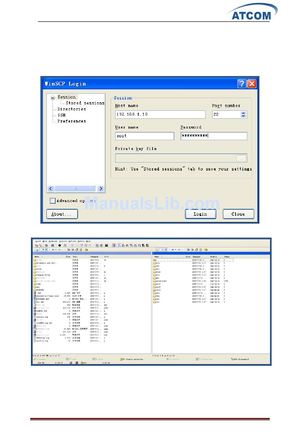Screen dimensions: 300x441
Task: Open the Remote menu
Action: point(81,241)
